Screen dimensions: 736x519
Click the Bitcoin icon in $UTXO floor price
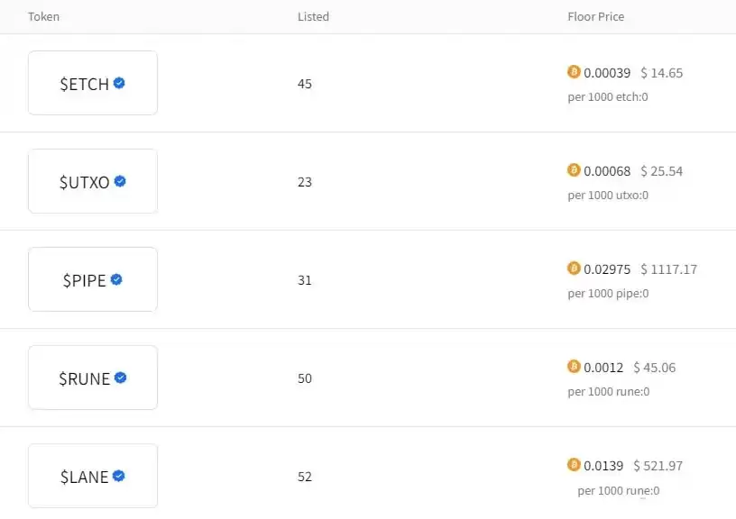coord(574,170)
